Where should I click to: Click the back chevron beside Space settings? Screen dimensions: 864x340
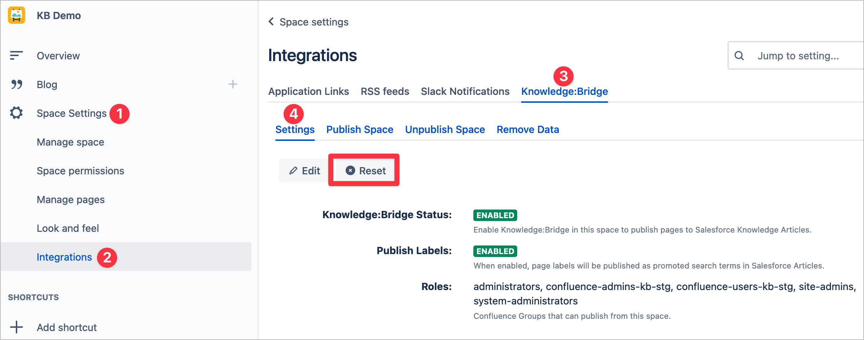click(271, 22)
